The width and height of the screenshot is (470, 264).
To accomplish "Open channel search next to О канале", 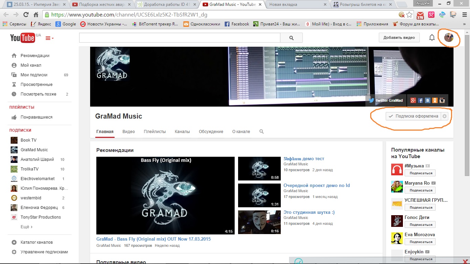I will click(x=261, y=132).
